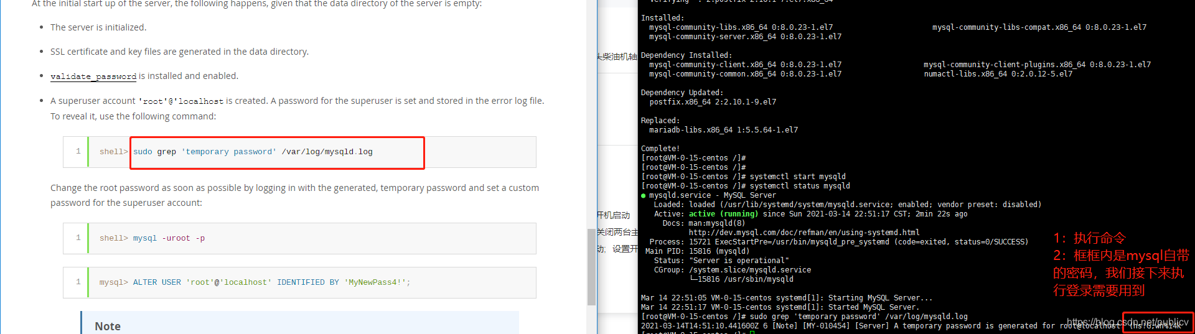Click mariadb-libs.x86_64 replaced package line
This screenshot has height=334, width=1195.
click(x=723, y=130)
